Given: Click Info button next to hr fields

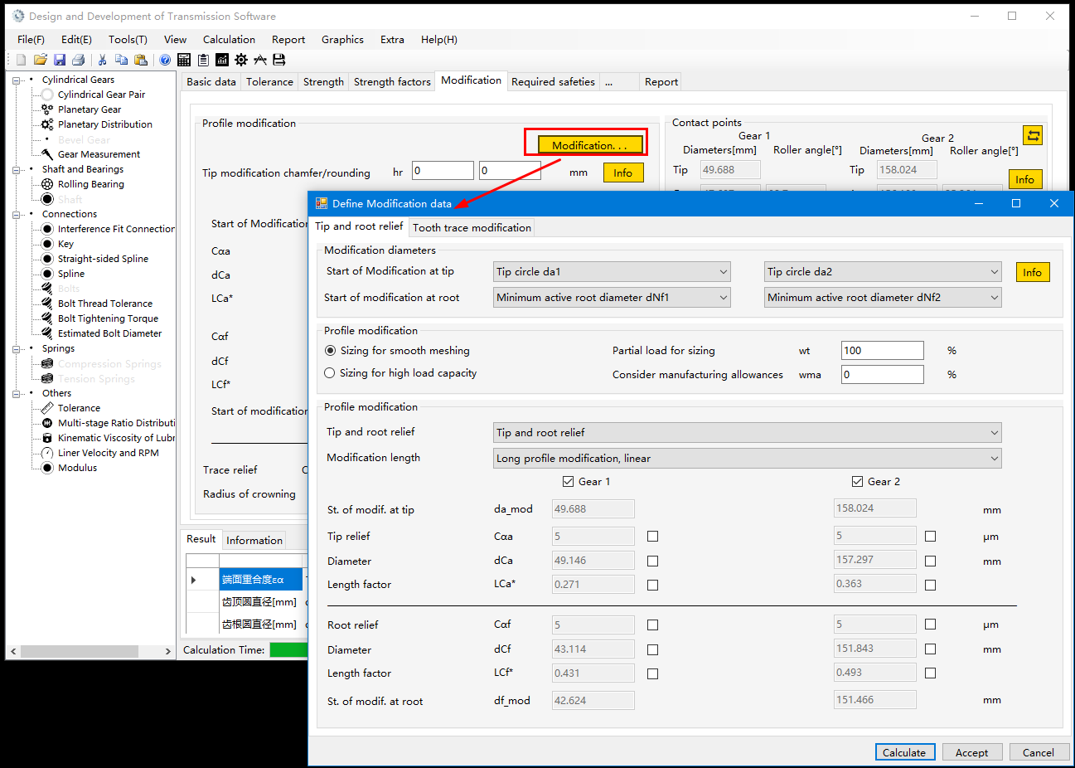Looking at the screenshot, I should click(623, 173).
